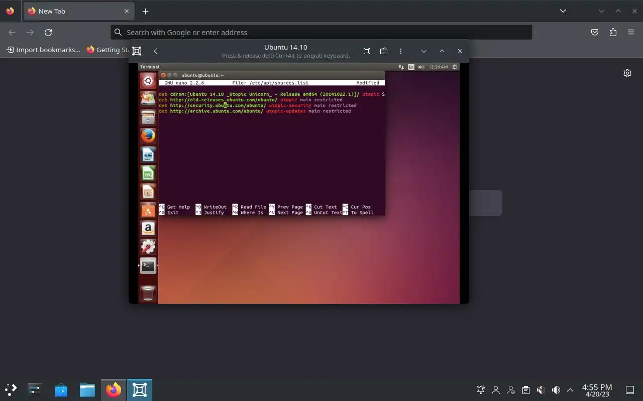
Task: Click the To Spell shortcut label in nano
Action: (x=362, y=213)
